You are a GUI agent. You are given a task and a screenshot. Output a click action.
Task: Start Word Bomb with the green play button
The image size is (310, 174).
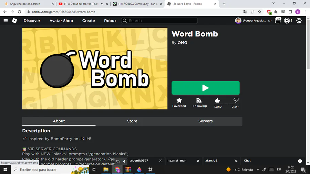[205, 88]
